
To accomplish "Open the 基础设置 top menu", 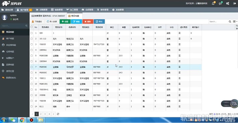I will [x=7, y=10].
